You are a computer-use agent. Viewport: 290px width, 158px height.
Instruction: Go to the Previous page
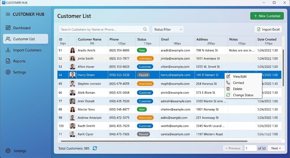(233, 148)
